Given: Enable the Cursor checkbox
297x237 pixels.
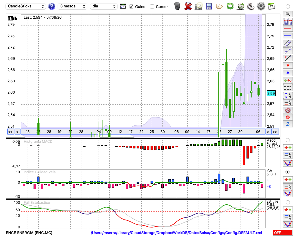Looking at the screenshot, I should pyautogui.click(x=152, y=7).
